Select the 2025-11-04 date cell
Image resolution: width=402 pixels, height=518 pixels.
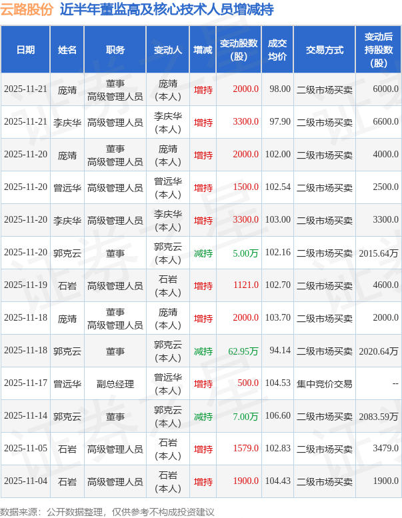(25, 481)
